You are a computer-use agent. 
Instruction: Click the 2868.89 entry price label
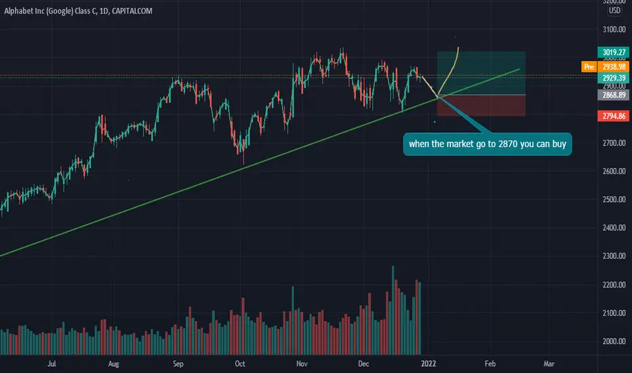point(614,95)
